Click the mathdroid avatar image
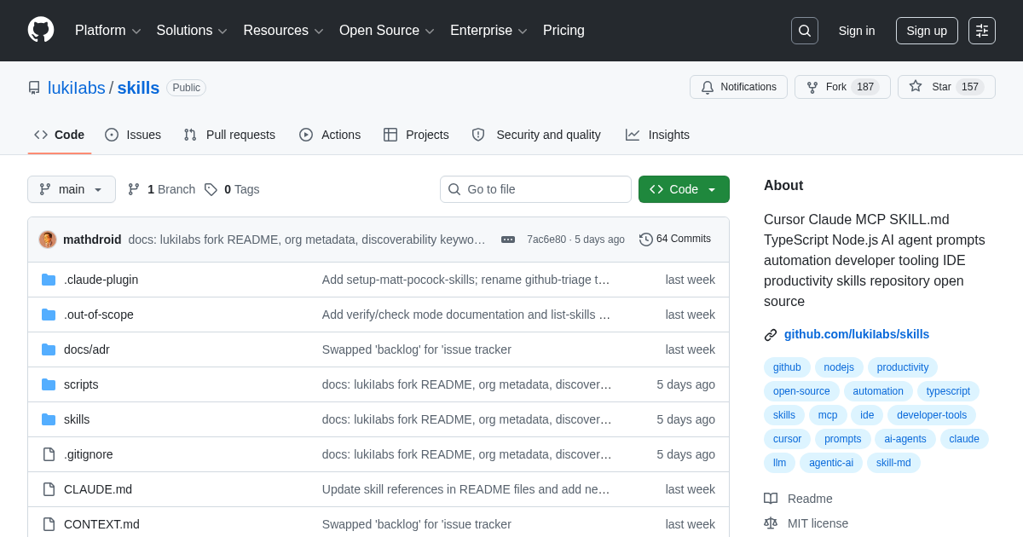The image size is (1023, 537). [48, 240]
